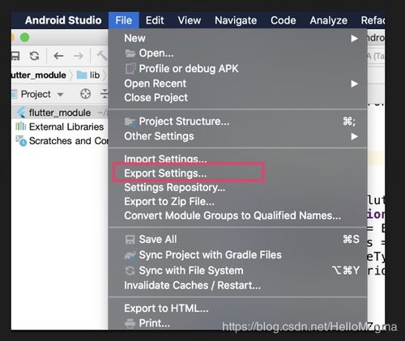
Task: Select the Open... folder icon entry
Action: [150, 53]
